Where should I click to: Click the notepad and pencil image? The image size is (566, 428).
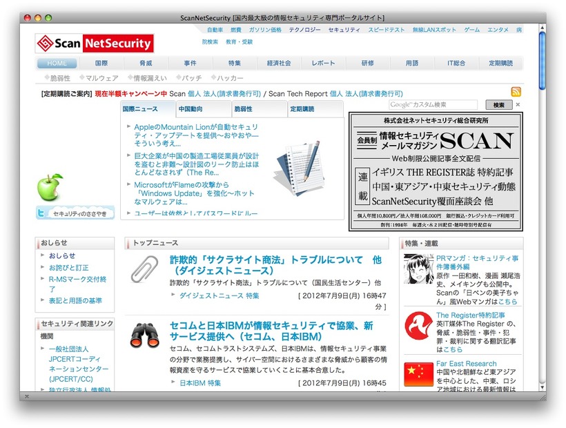click(298, 168)
